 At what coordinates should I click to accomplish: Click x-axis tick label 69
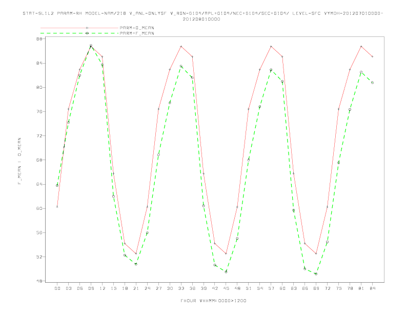[x=316, y=288]
